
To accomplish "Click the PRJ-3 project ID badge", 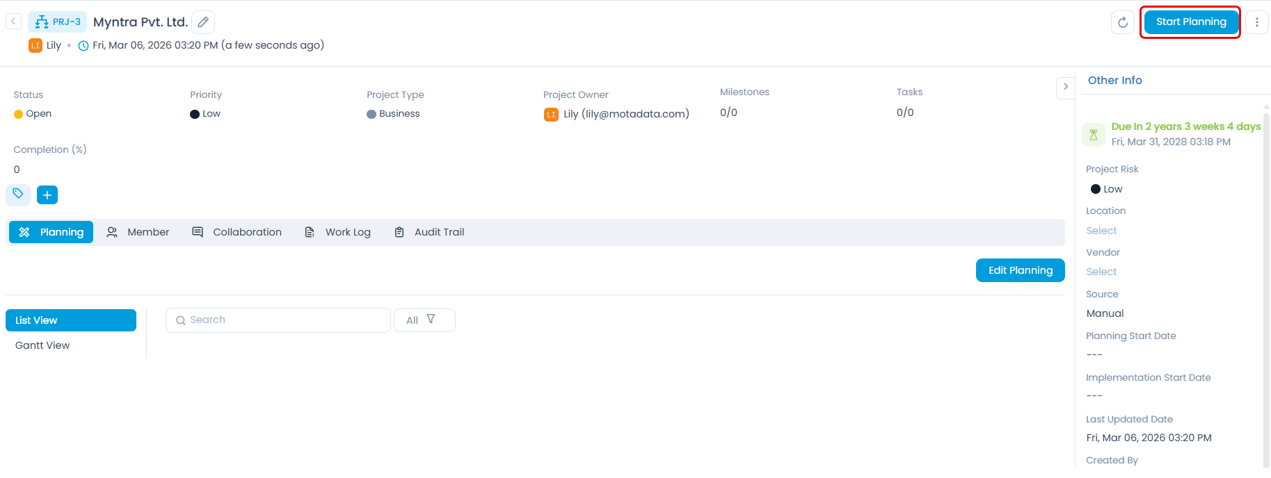I will [x=58, y=22].
